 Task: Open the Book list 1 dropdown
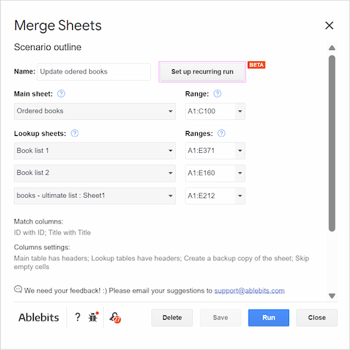[x=95, y=151]
